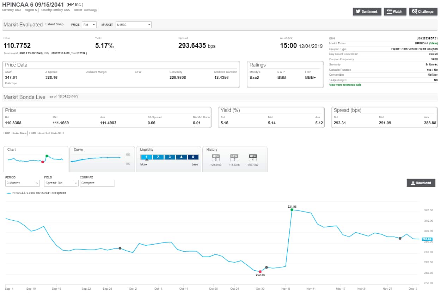Click the spread value 293.6435 bps
This screenshot has height=296, width=441.
point(197,46)
